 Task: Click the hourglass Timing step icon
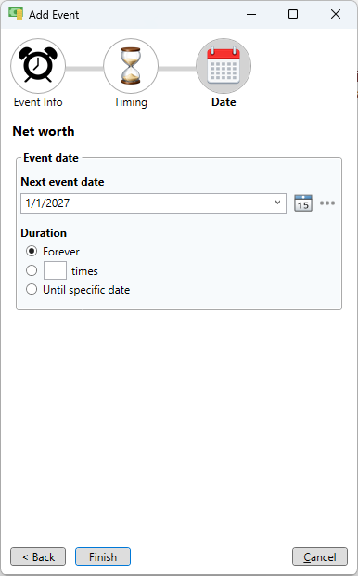point(131,66)
